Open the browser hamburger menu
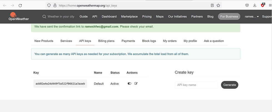The image size is (272, 112). [270, 6]
